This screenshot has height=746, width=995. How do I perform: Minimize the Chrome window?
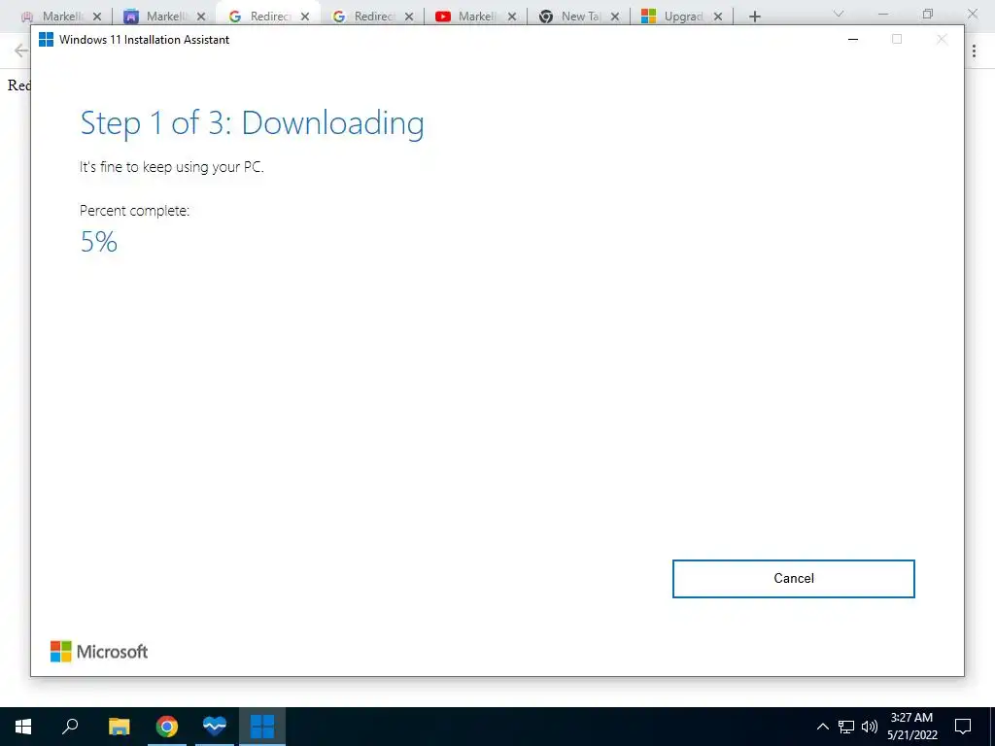883,14
